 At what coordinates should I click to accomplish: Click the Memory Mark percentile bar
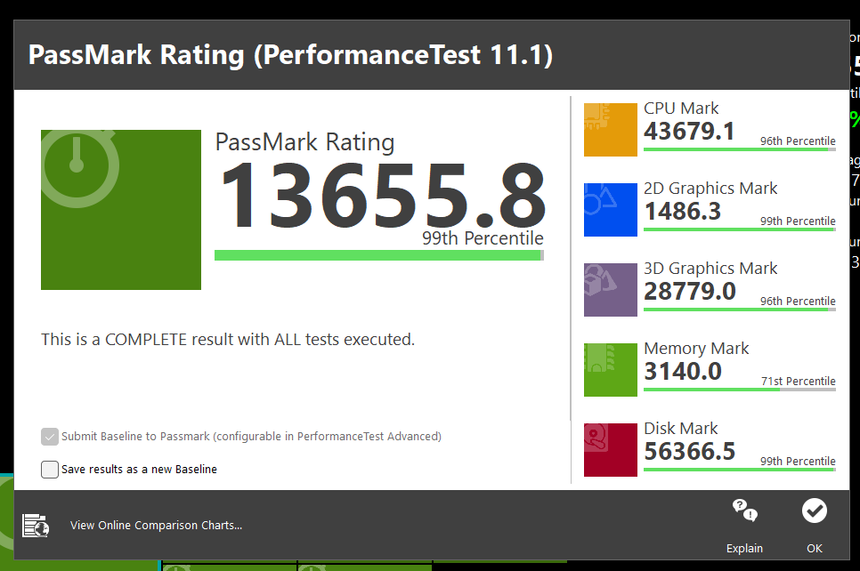739,389
